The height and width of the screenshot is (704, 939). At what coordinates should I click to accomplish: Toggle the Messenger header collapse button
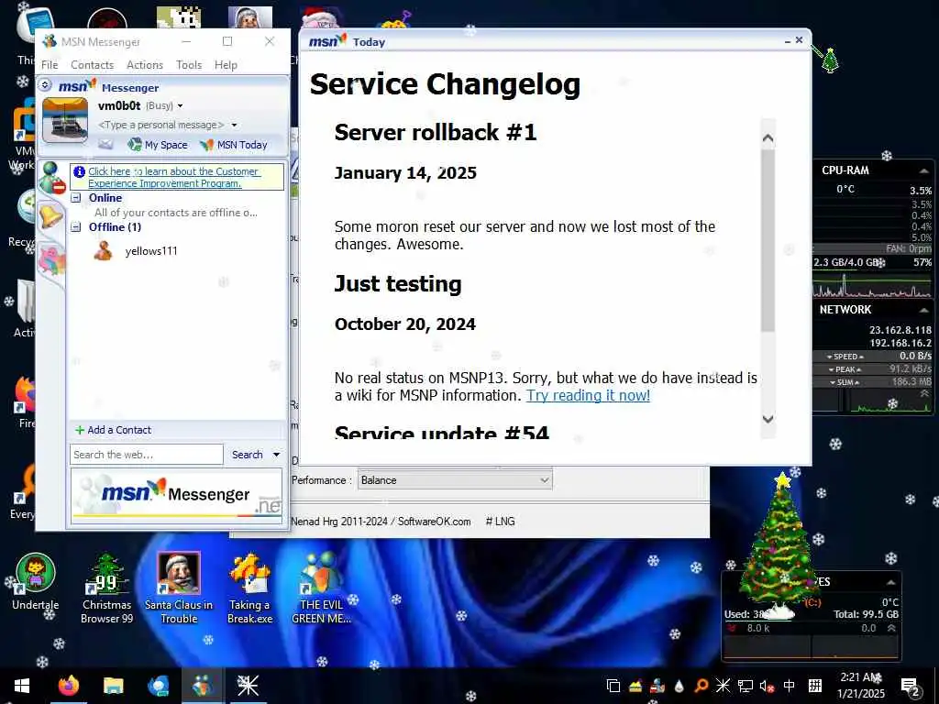[45, 85]
